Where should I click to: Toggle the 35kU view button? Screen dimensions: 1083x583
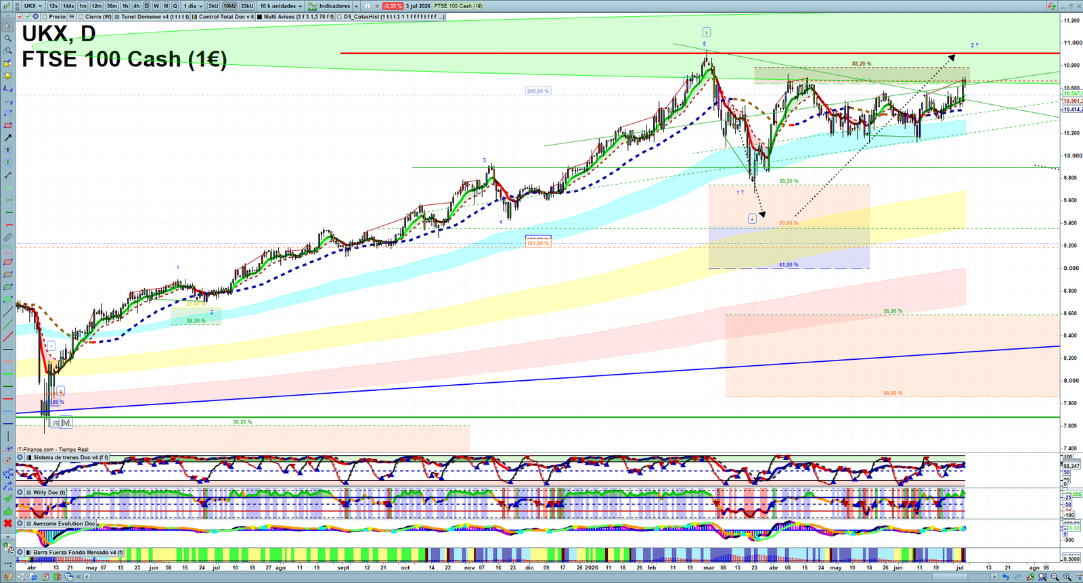pos(247,6)
